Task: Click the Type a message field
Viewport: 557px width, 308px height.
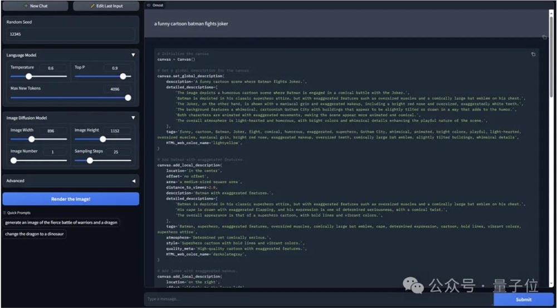Action: click(x=319, y=299)
